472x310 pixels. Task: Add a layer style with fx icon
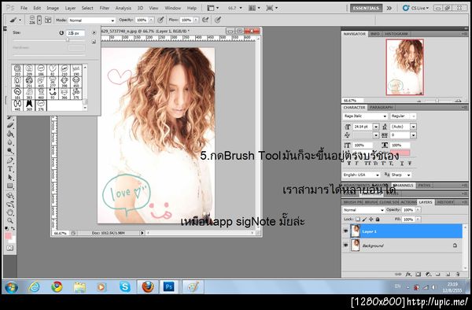[x=408, y=274]
